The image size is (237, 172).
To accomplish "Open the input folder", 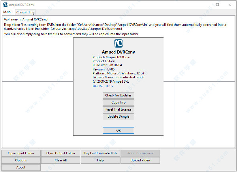I will point(21,153).
